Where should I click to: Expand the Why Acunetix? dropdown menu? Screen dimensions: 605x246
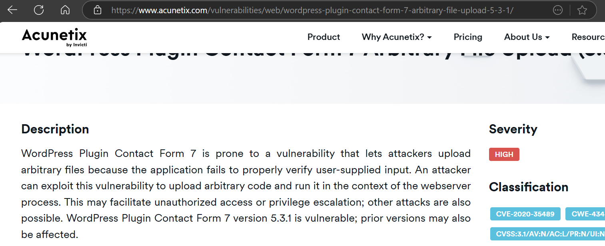(397, 37)
